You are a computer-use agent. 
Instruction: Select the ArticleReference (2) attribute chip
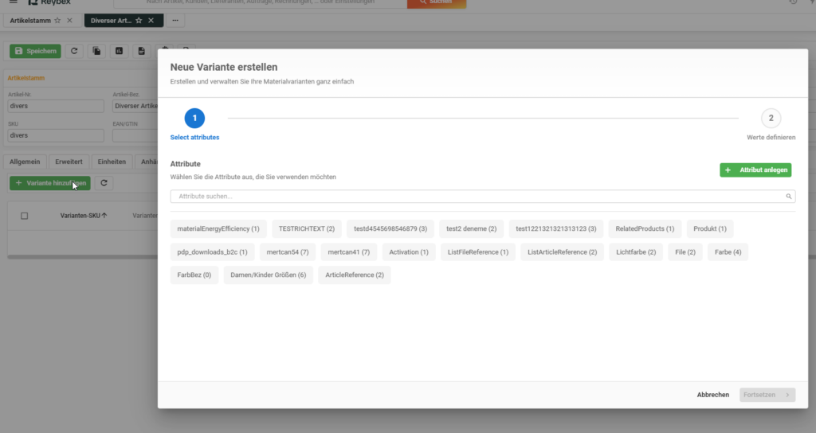(x=355, y=275)
